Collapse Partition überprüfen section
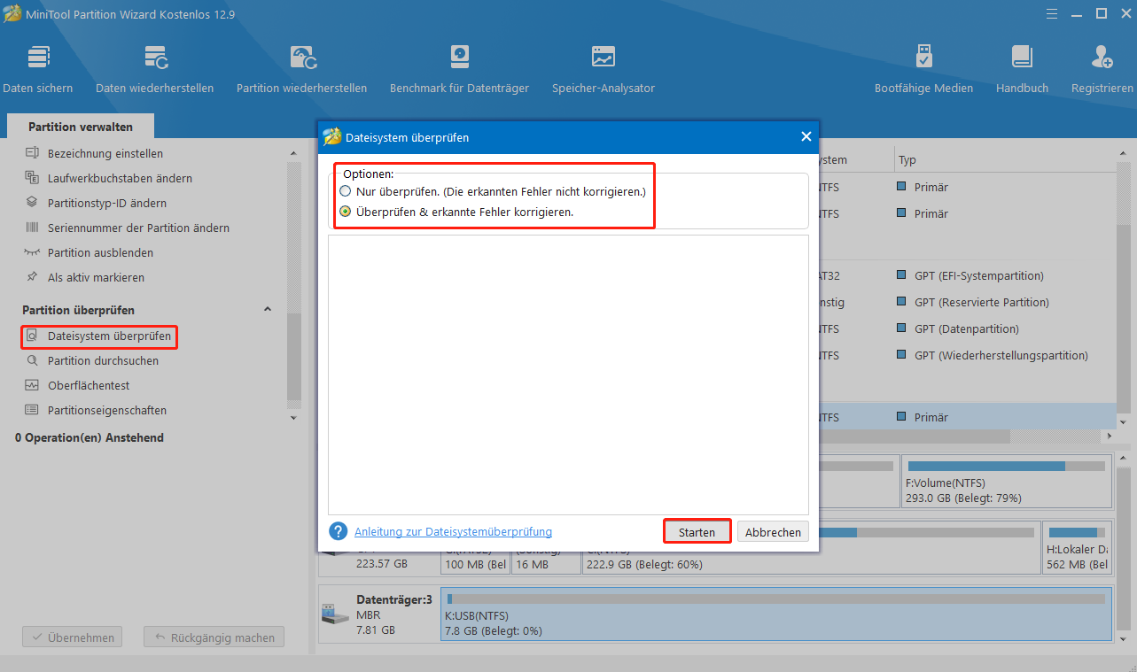This screenshot has height=672, width=1137. point(268,310)
